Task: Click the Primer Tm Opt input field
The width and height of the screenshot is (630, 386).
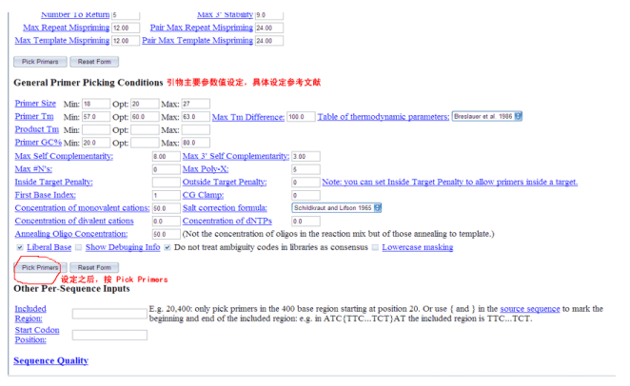Action: [146, 116]
